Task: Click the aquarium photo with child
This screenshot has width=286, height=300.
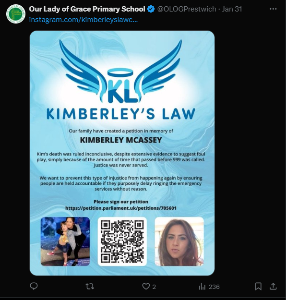Action: pos(65,241)
